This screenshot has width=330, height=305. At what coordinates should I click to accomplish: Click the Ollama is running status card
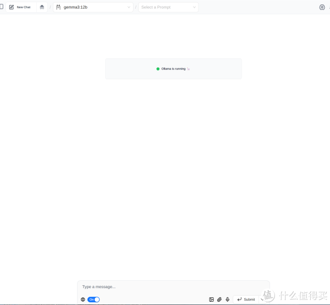click(173, 69)
